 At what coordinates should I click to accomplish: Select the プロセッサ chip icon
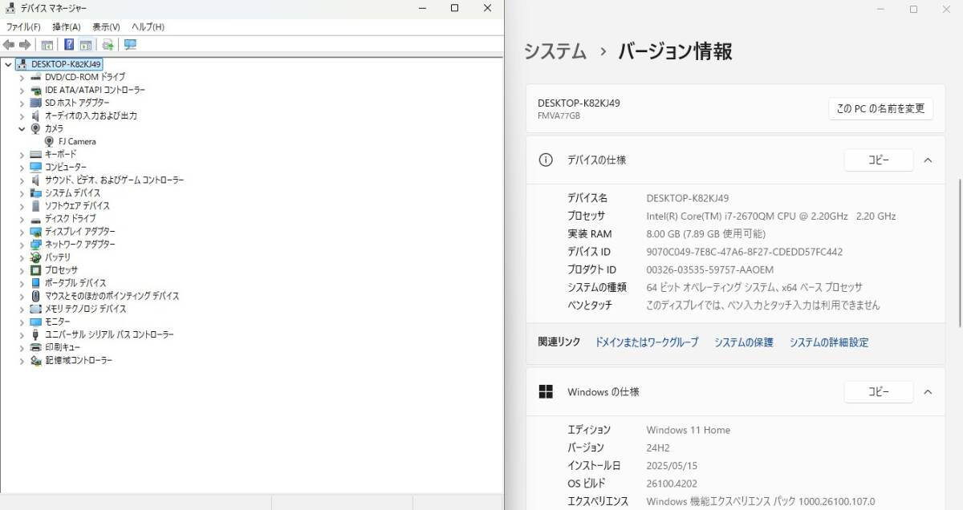pos(35,270)
